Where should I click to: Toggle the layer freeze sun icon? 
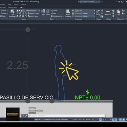(20, 10)
